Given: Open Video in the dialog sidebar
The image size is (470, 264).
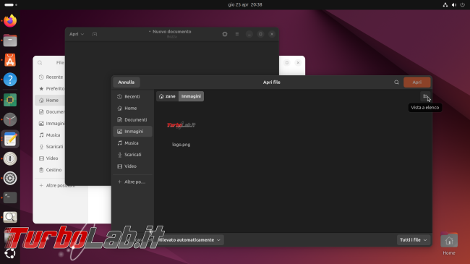Looking at the screenshot, I should point(132,166).
